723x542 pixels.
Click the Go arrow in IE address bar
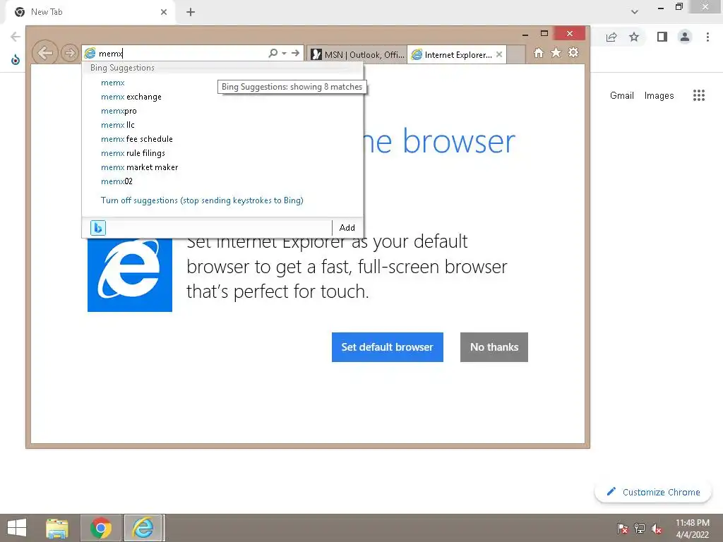[x=296, y=54]
